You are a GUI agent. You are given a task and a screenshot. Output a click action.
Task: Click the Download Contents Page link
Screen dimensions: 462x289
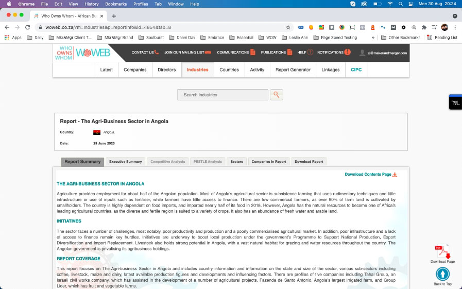(x=371, y=175)
